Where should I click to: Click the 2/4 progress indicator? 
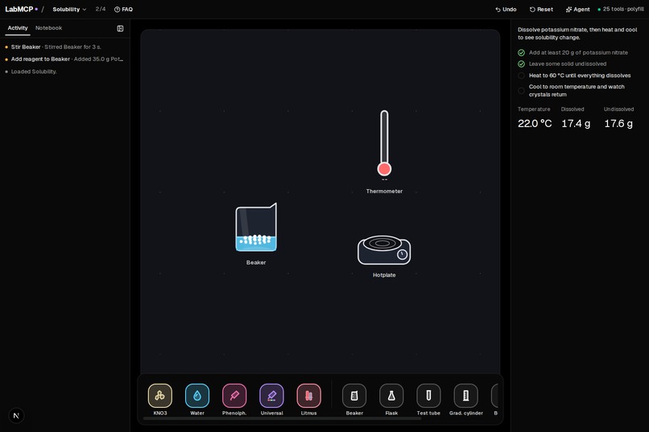(x=100, y=9)
